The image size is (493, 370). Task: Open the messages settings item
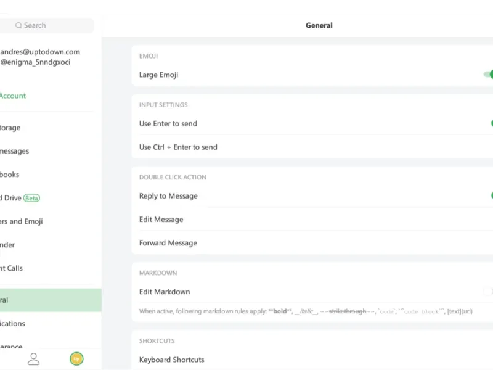(51, 151)
